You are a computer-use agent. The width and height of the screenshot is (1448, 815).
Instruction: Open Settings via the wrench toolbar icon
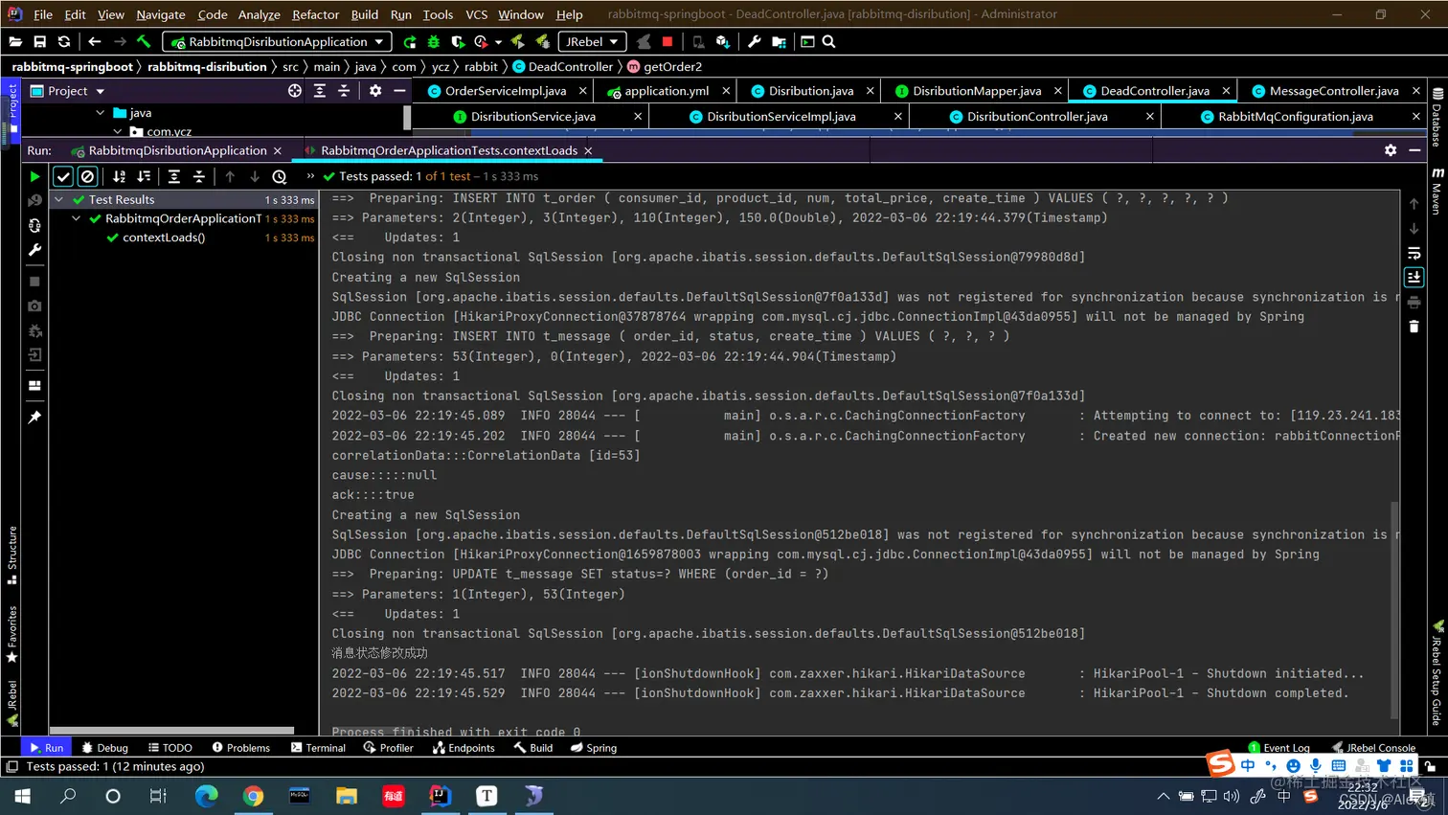[755, 41]
